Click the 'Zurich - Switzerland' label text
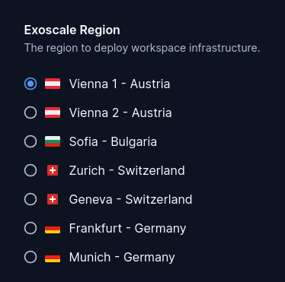285x282 pixels. click(x=127, y=170)
